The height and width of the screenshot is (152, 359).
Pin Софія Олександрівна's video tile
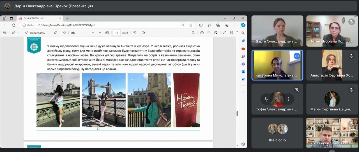coord(266,99)
